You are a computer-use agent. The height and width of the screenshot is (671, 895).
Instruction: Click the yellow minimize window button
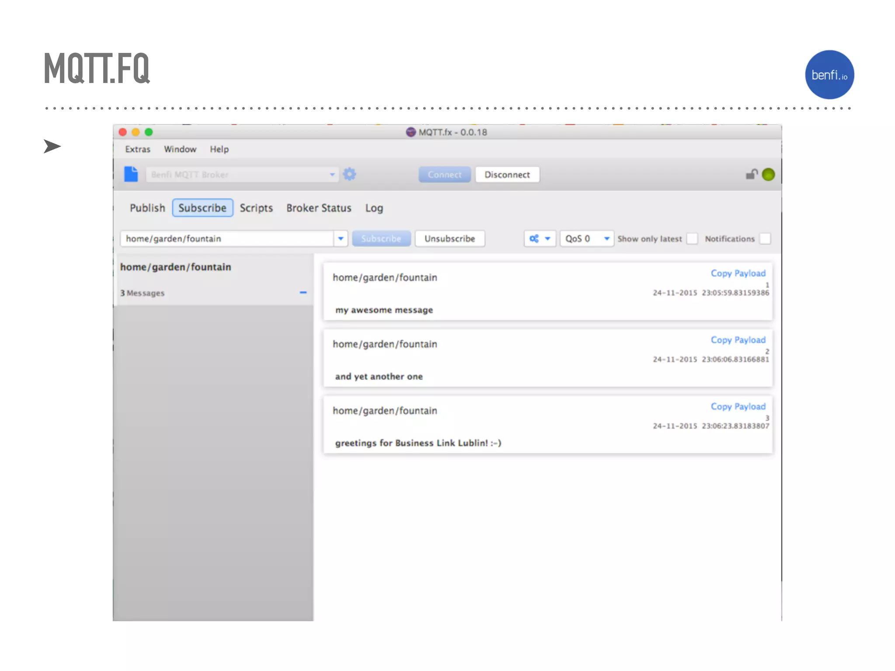(x=135, y=132)
